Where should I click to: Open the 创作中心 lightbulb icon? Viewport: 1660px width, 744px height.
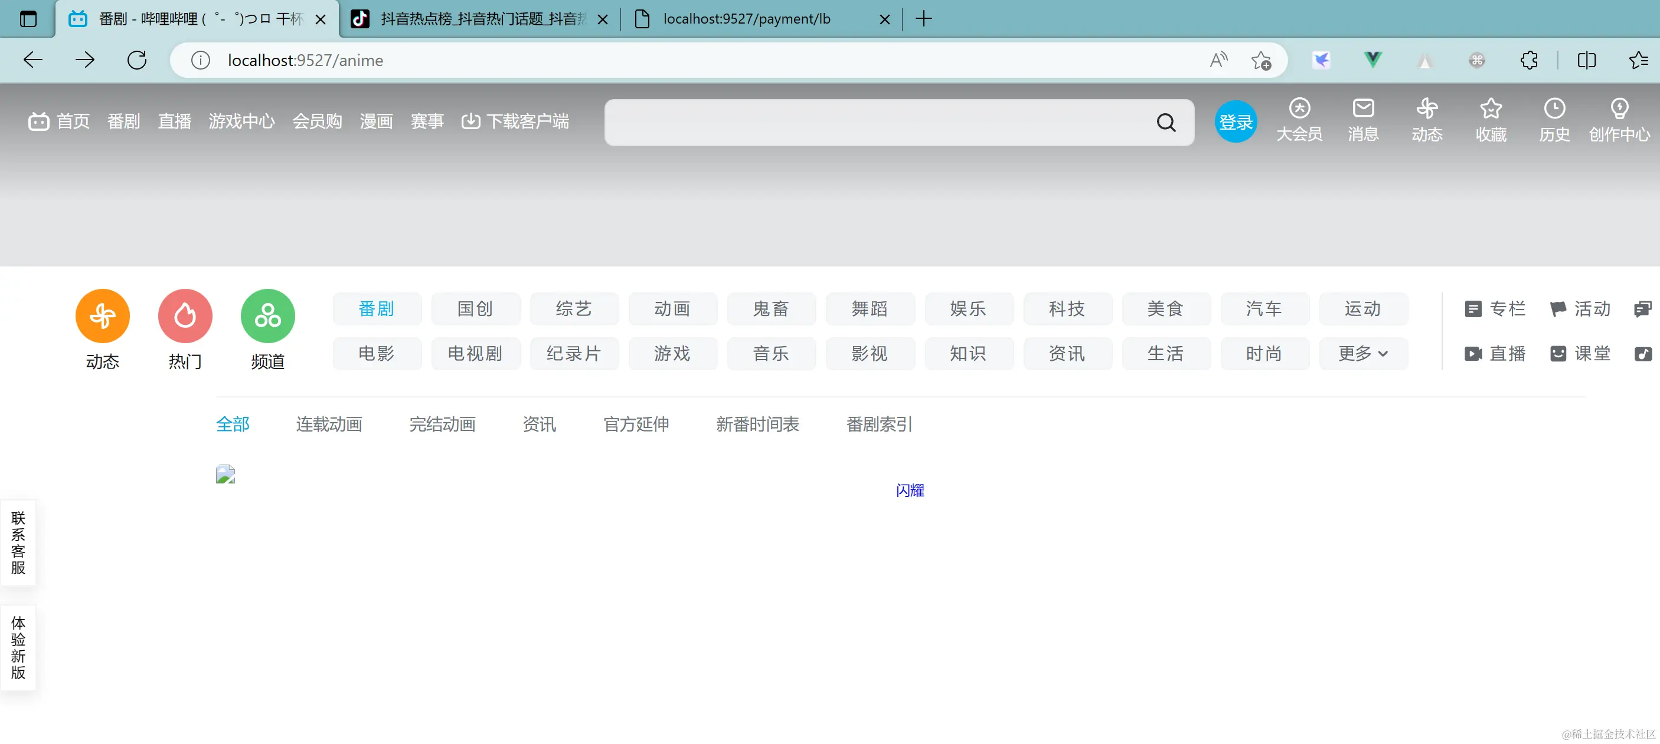pos(1619,108)
